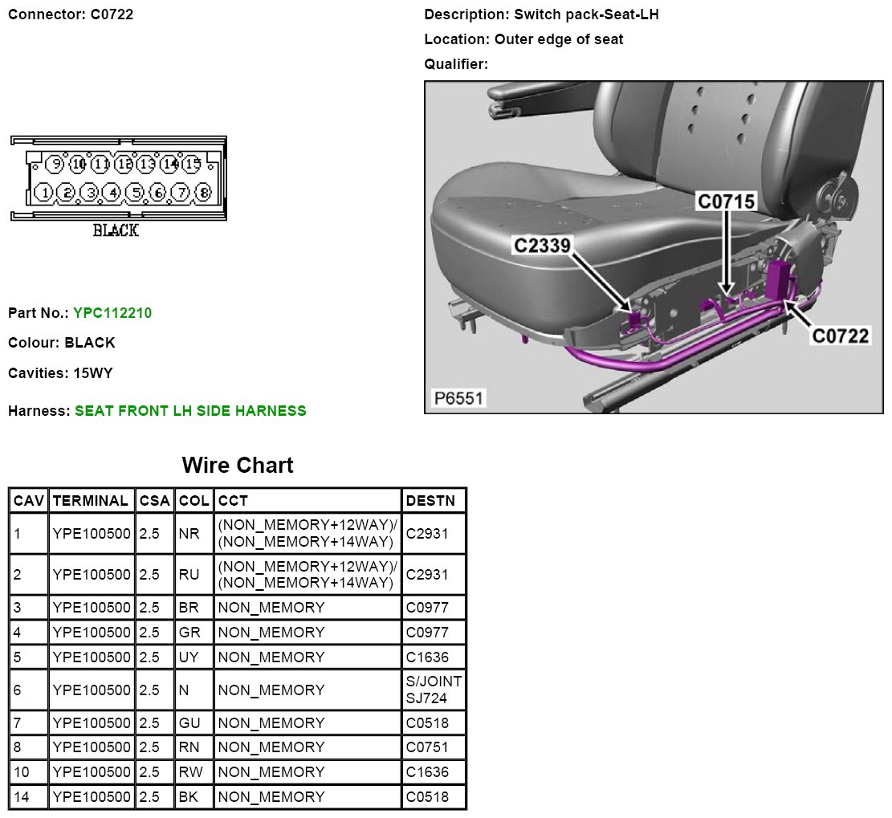892x818 pixels.
Task: Click the BK wire colour cell
Action: pyautogui.click(x=189, y=797)
